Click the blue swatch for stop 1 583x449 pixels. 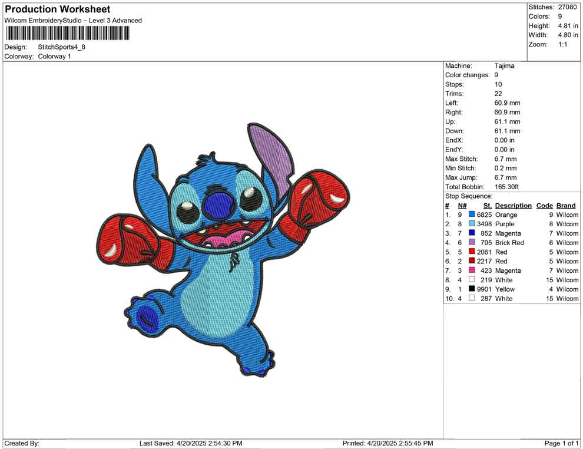tap(472, 214)
